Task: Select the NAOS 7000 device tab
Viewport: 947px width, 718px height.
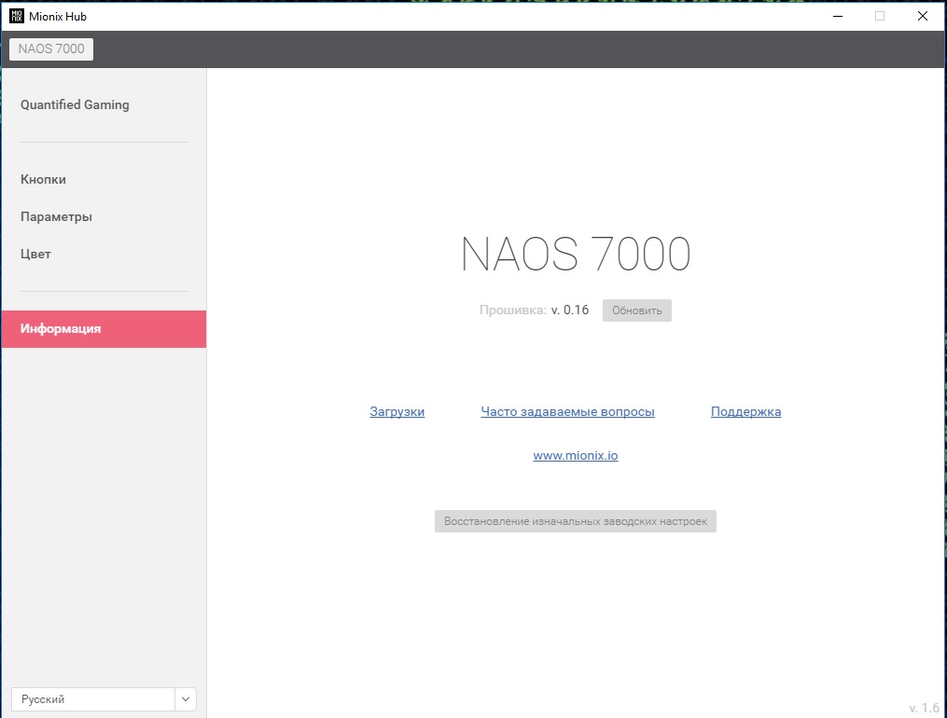Action: point(51,48)
